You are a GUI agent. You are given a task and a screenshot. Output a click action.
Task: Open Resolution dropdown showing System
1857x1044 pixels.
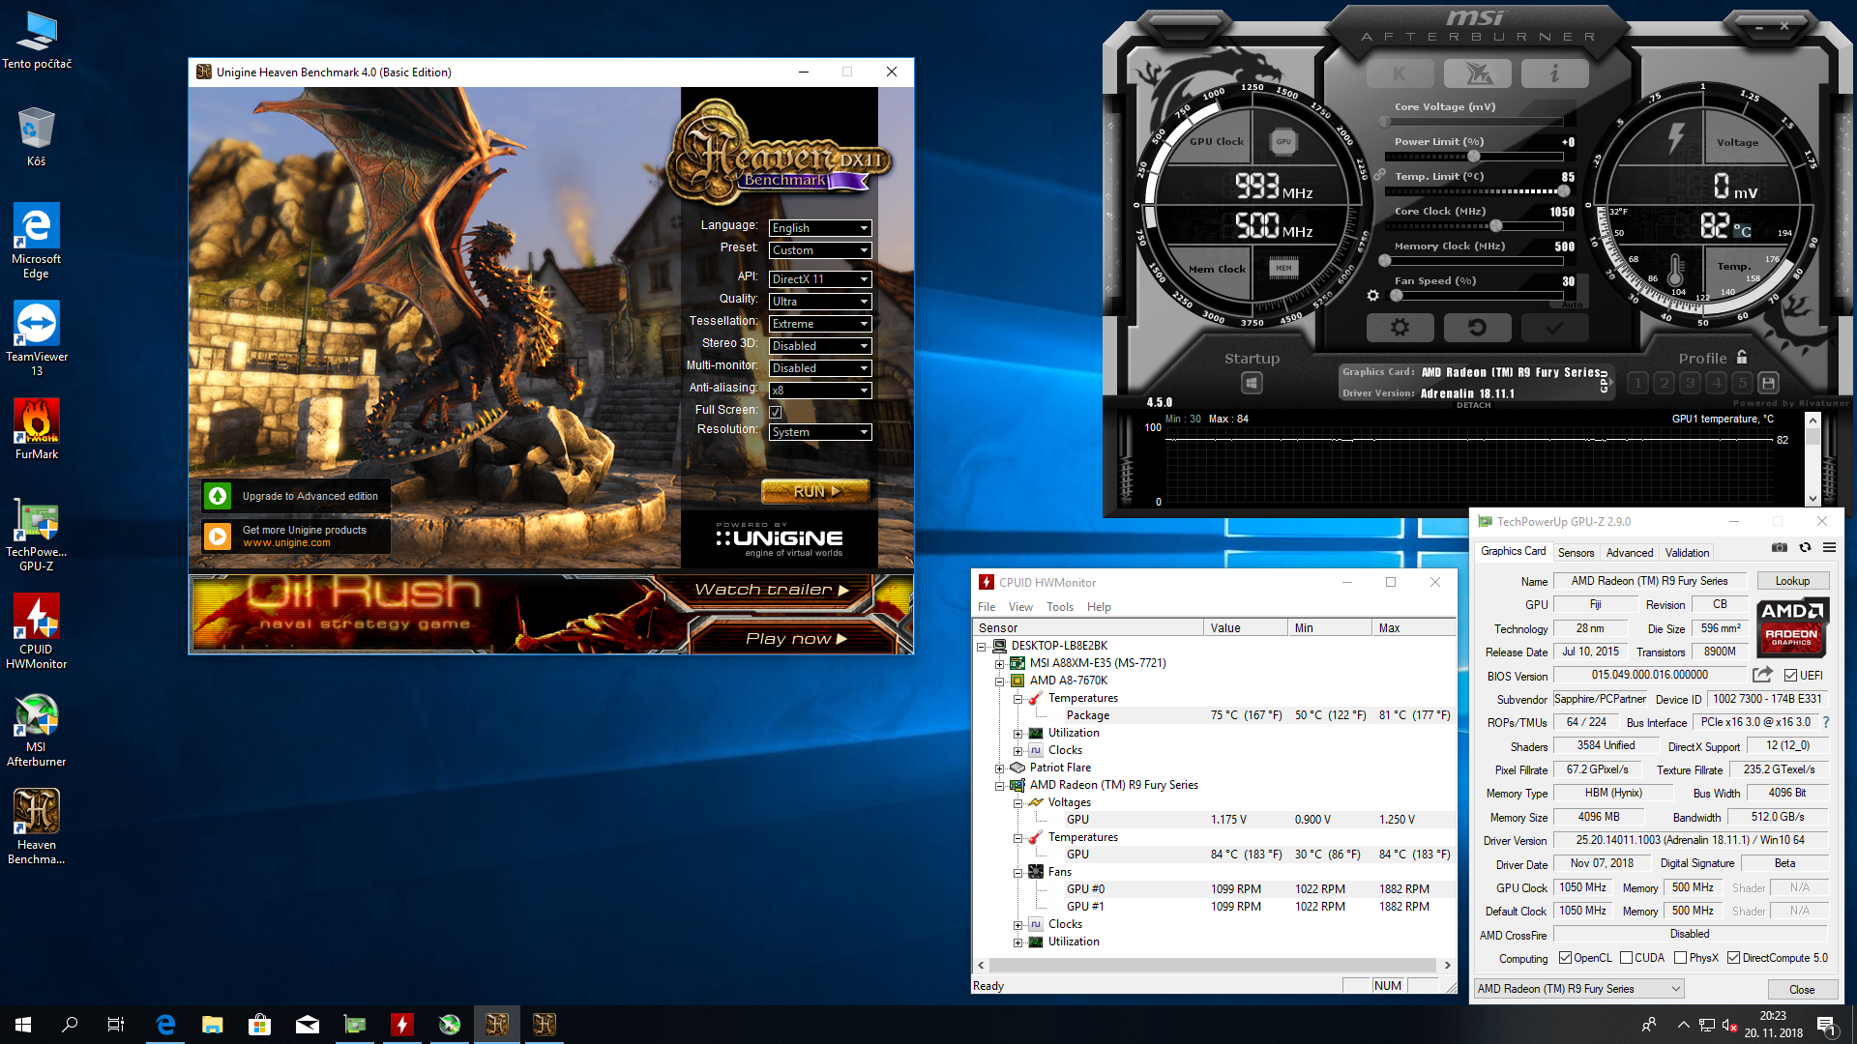pyautogui.click(x=820, y=432)
